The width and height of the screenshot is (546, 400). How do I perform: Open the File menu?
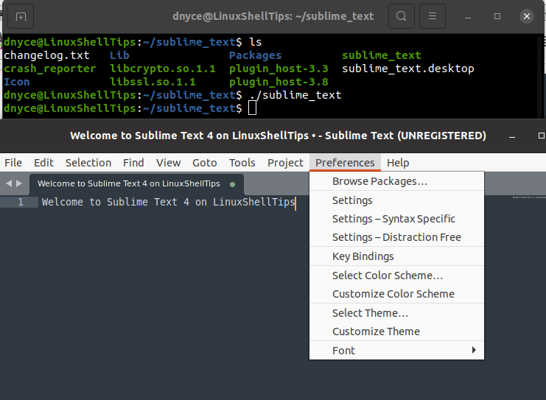(x=13, y=163)
